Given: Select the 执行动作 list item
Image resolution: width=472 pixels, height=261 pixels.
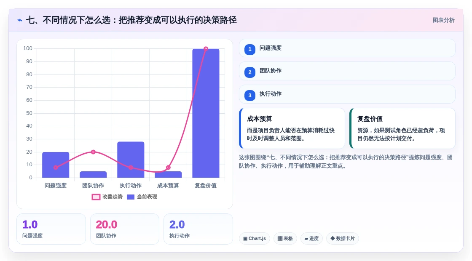Looking at the screenshot, I should point(347,94).
